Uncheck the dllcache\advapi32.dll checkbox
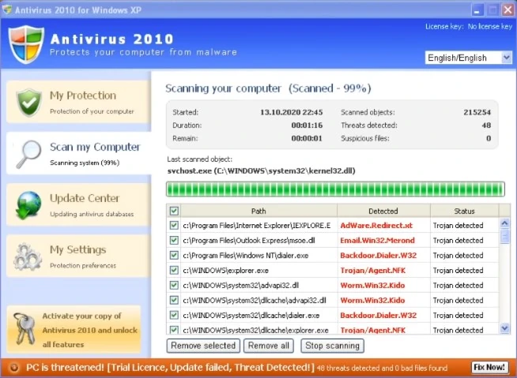The height and width of the screenshot is (378, 517). pos(174,301)
